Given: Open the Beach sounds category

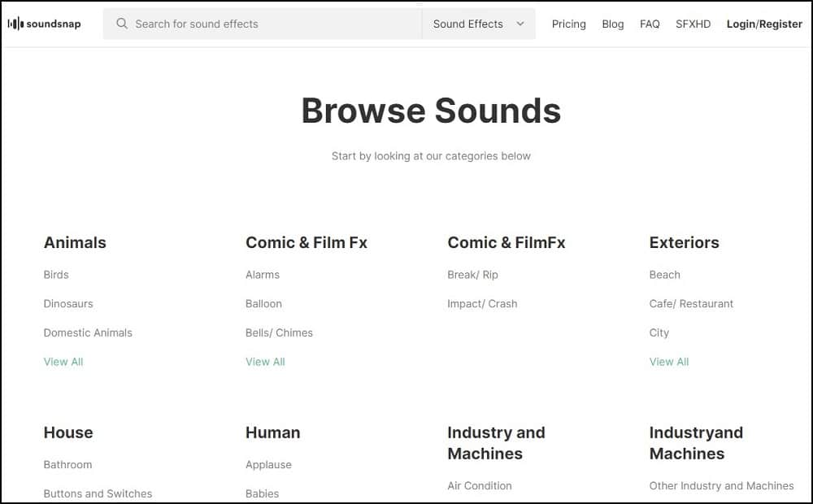Looking at the screenshot, I should coord(664,275).
